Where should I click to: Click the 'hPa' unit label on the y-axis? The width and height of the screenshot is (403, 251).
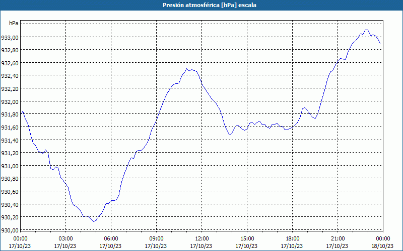point(14,23)
